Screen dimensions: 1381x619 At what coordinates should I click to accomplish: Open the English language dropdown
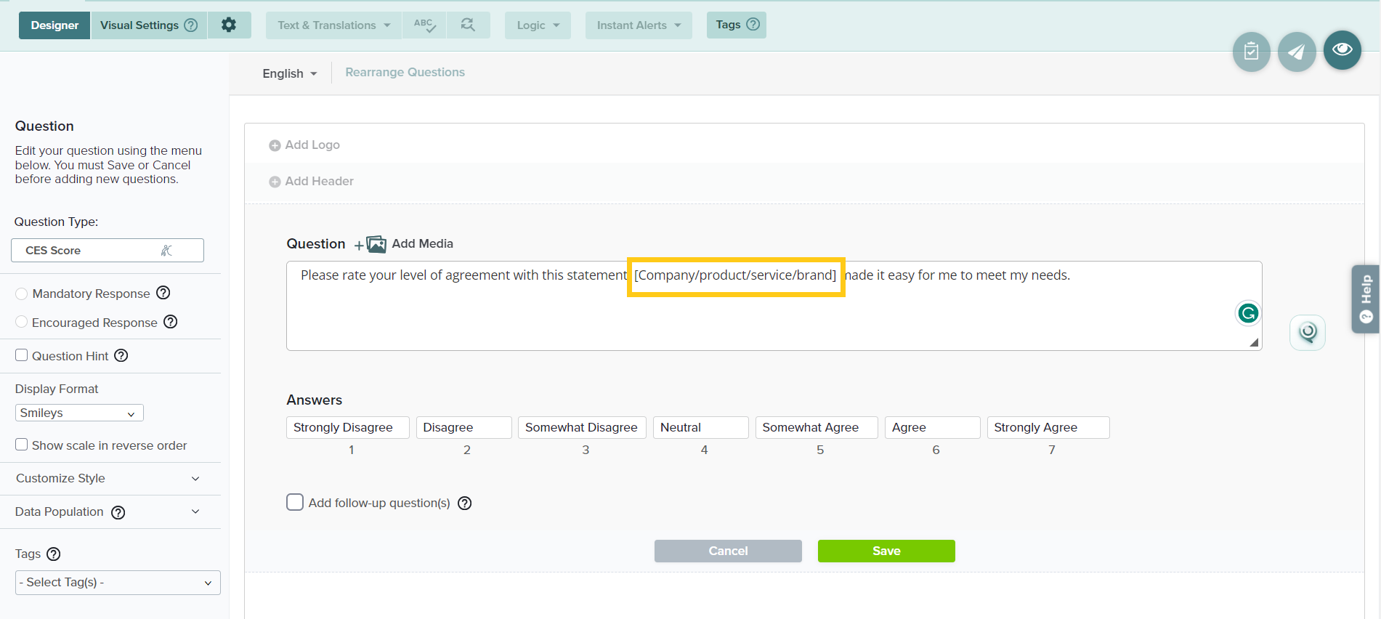click(x=289, y=73)
